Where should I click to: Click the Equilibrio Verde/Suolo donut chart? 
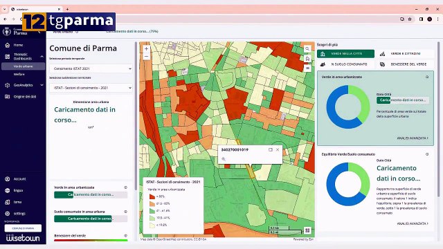pos(347,184)
